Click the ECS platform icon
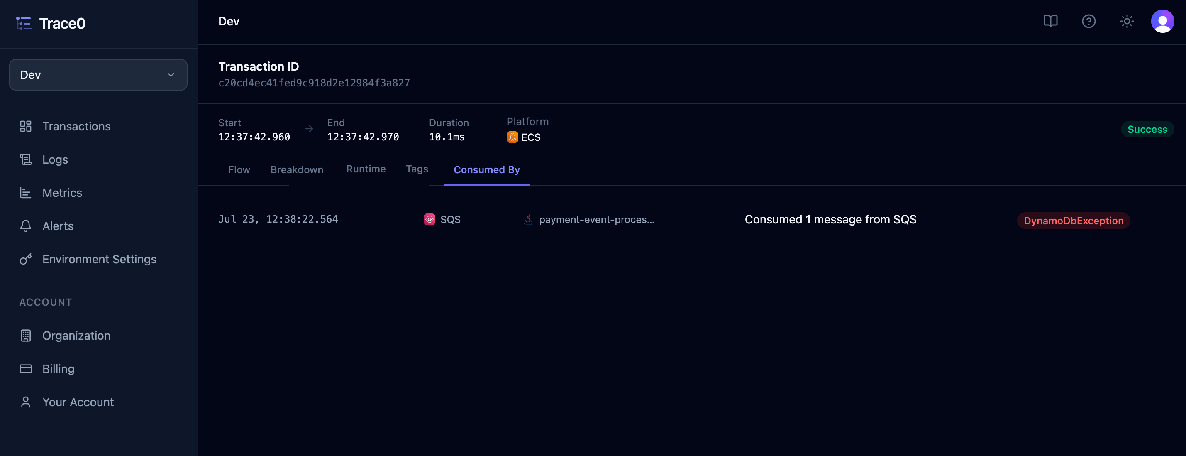This screenshot has height=456, width=1186. (512, 137)
